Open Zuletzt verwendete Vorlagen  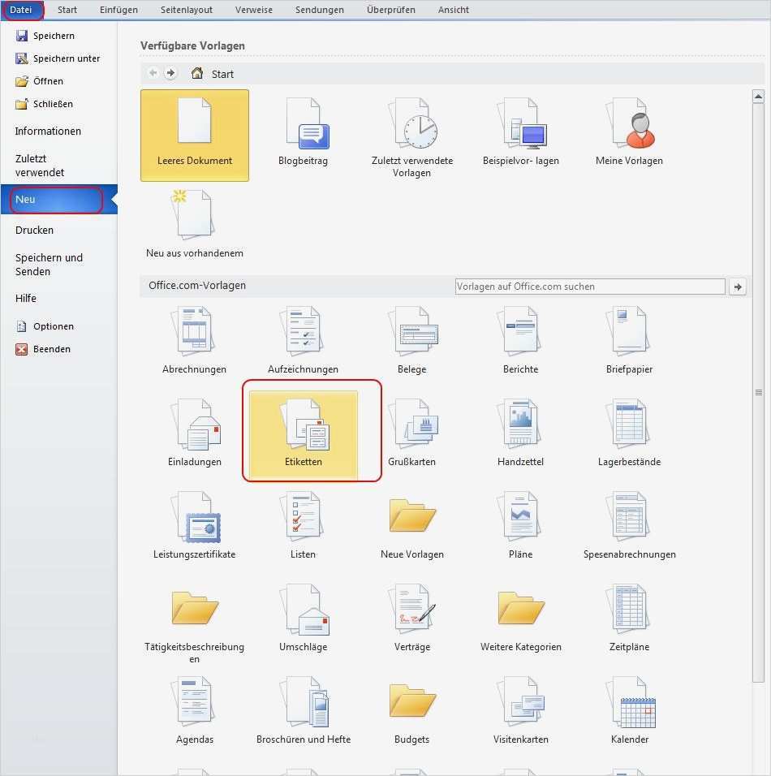point(411,134)
